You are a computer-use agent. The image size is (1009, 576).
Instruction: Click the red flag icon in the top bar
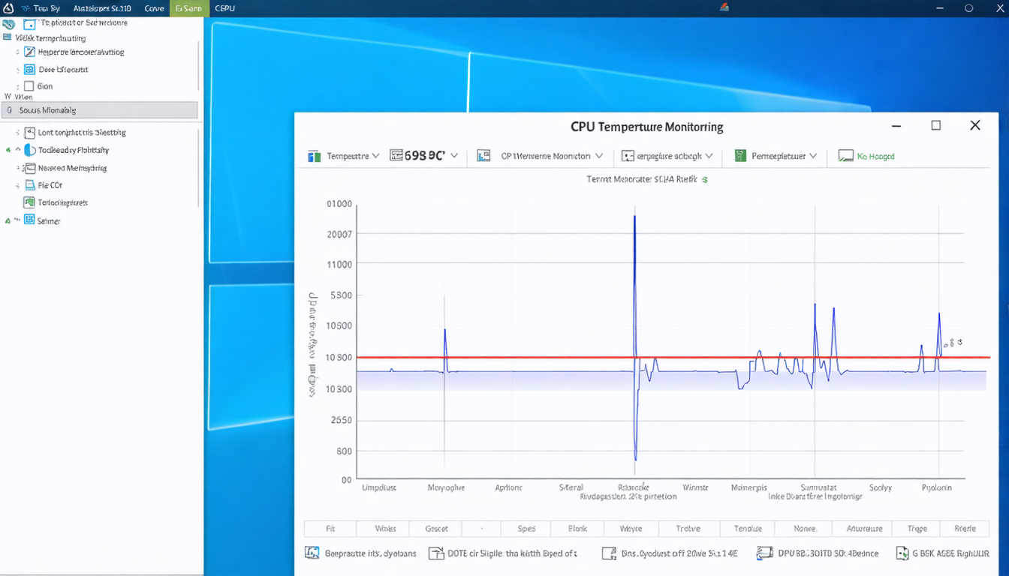point(724,7)
